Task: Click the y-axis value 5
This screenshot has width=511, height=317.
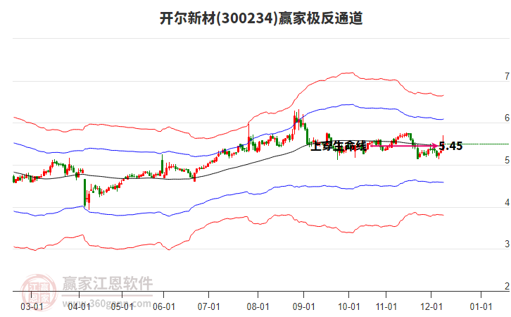Action: tap(507, 160)
